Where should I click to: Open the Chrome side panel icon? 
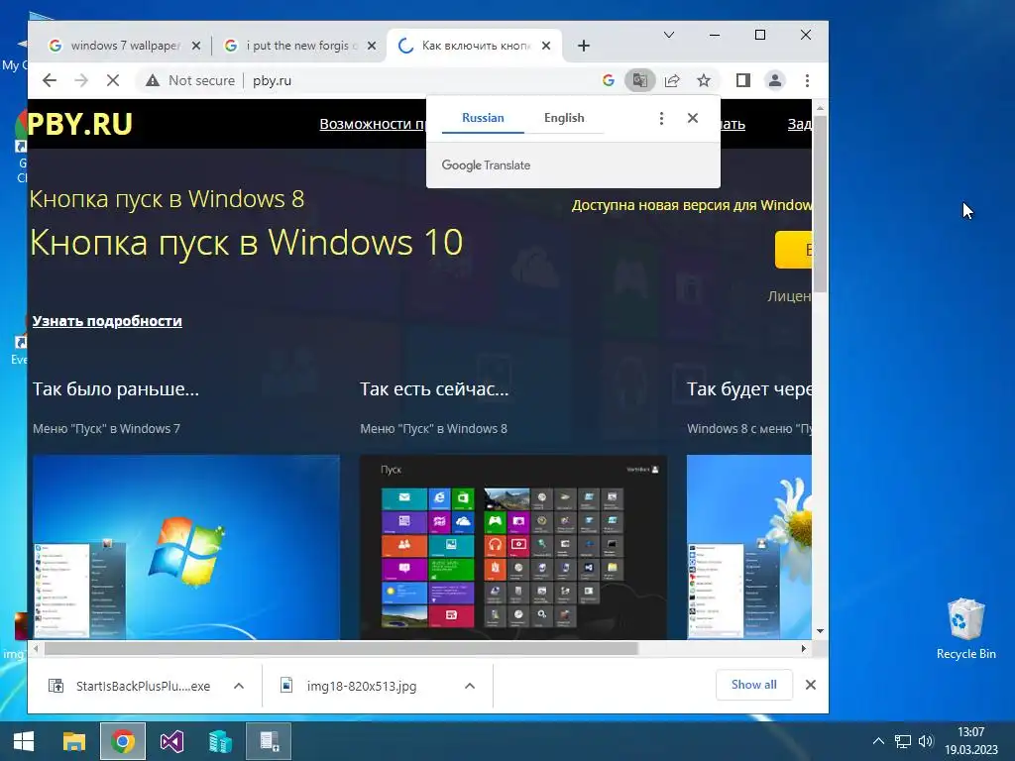point(743,80)
